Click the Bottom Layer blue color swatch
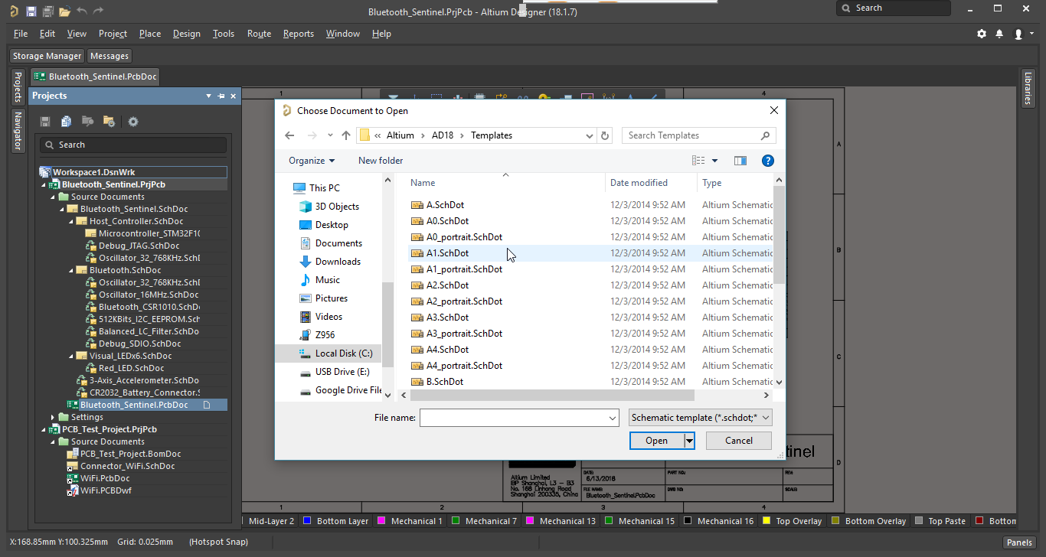The width and height of the screenshot is (1046, 557). [x=307, y=521]
